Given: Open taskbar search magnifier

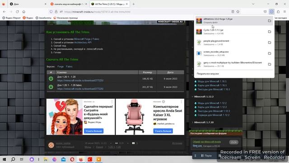Looking at the screenshot, I should [x=13, y=159].
